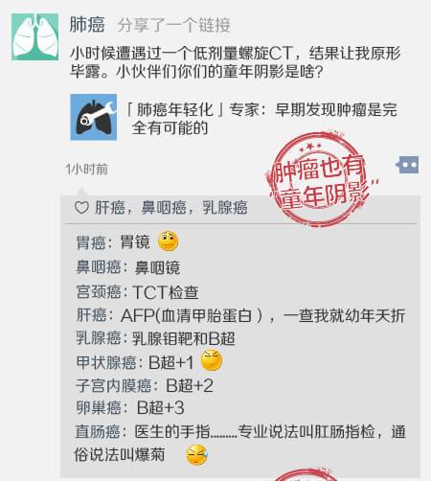Tap the 1小时前 timestamp
Image resolution: width=431 pixels, height=481 pixels.
point(86,169)
